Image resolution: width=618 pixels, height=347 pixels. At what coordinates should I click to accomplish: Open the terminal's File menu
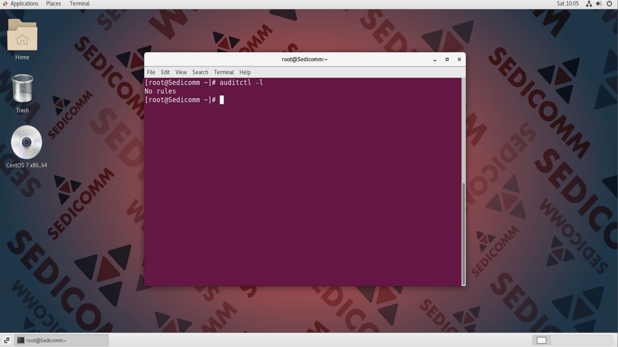point(151,72)
